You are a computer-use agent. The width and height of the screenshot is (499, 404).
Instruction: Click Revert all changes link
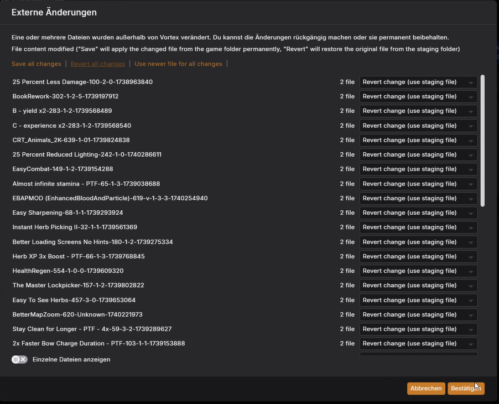coord(98,64)
